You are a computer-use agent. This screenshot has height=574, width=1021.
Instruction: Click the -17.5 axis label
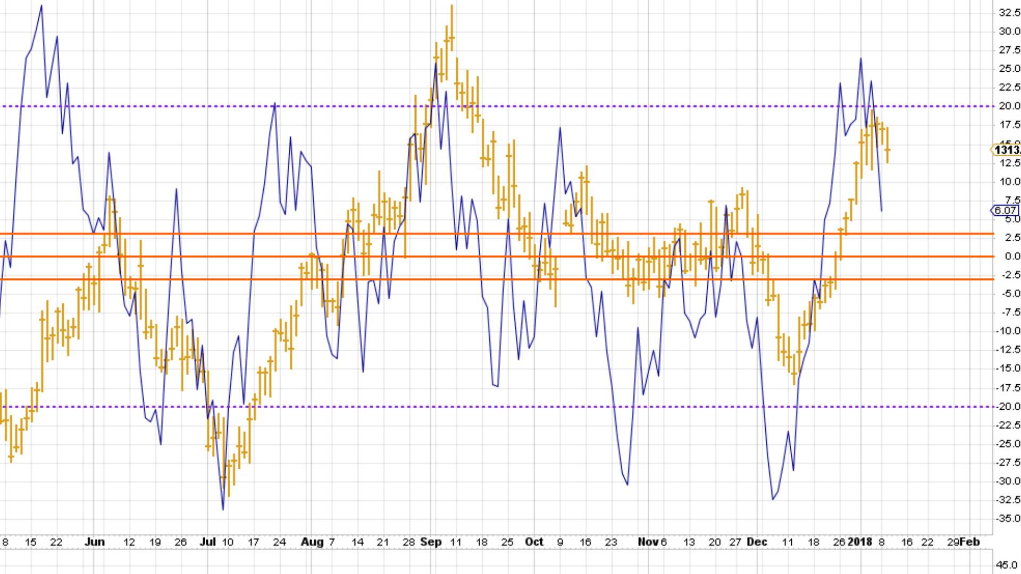pos(1008,388)
